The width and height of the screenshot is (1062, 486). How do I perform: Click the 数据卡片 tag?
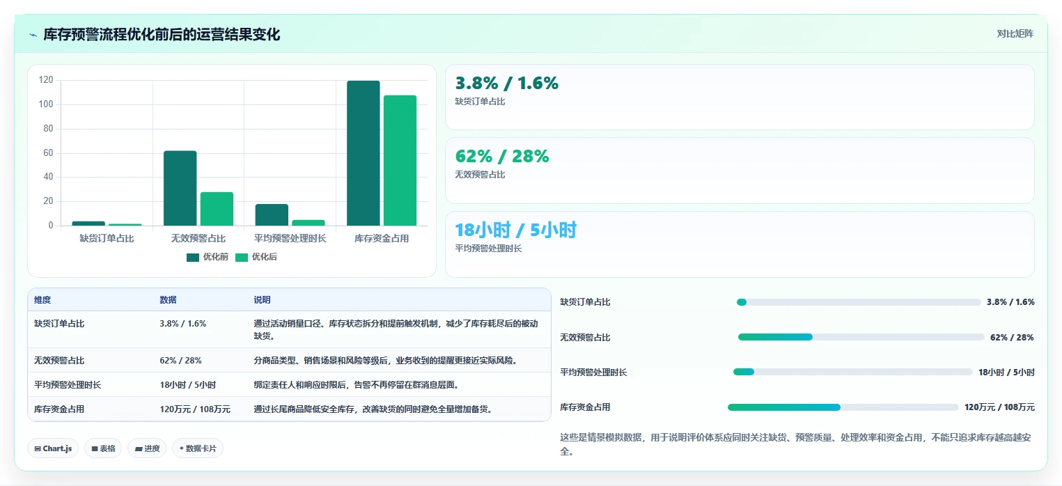pyautogui.click(x=198, y=448)
